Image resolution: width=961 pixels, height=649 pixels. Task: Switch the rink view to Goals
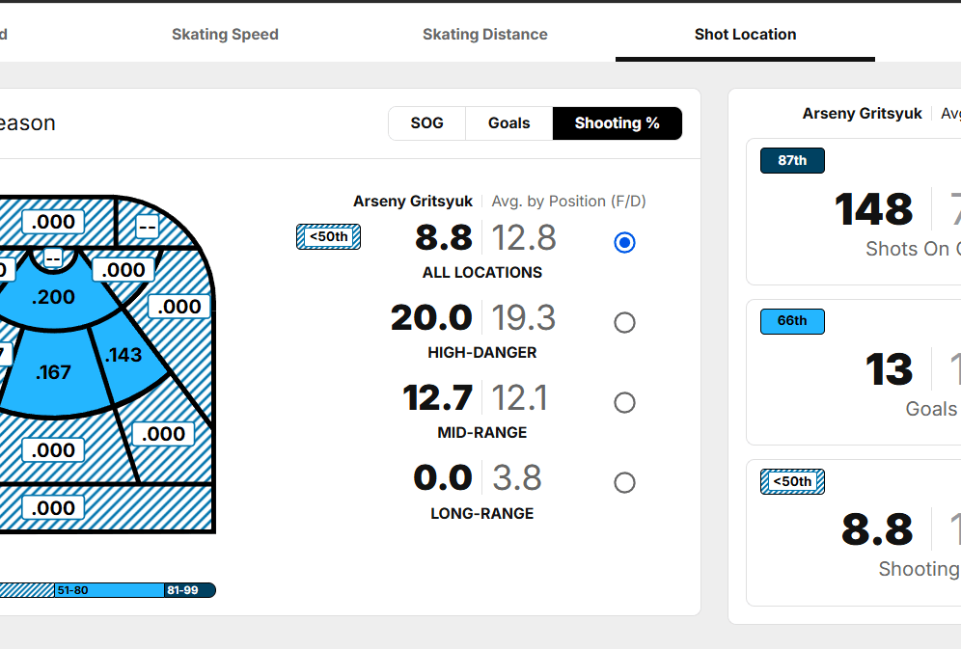tap(508, 123)
